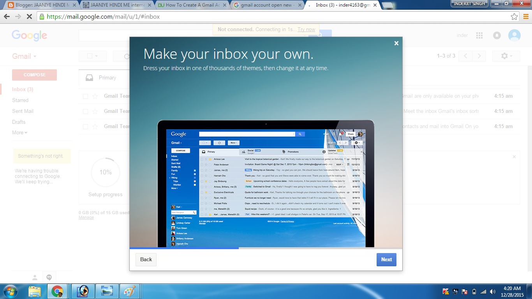The height and width of the screenshot is (299, 532).
Task: Open the Gmail product dropdown
Action: [x=24, y=56]
